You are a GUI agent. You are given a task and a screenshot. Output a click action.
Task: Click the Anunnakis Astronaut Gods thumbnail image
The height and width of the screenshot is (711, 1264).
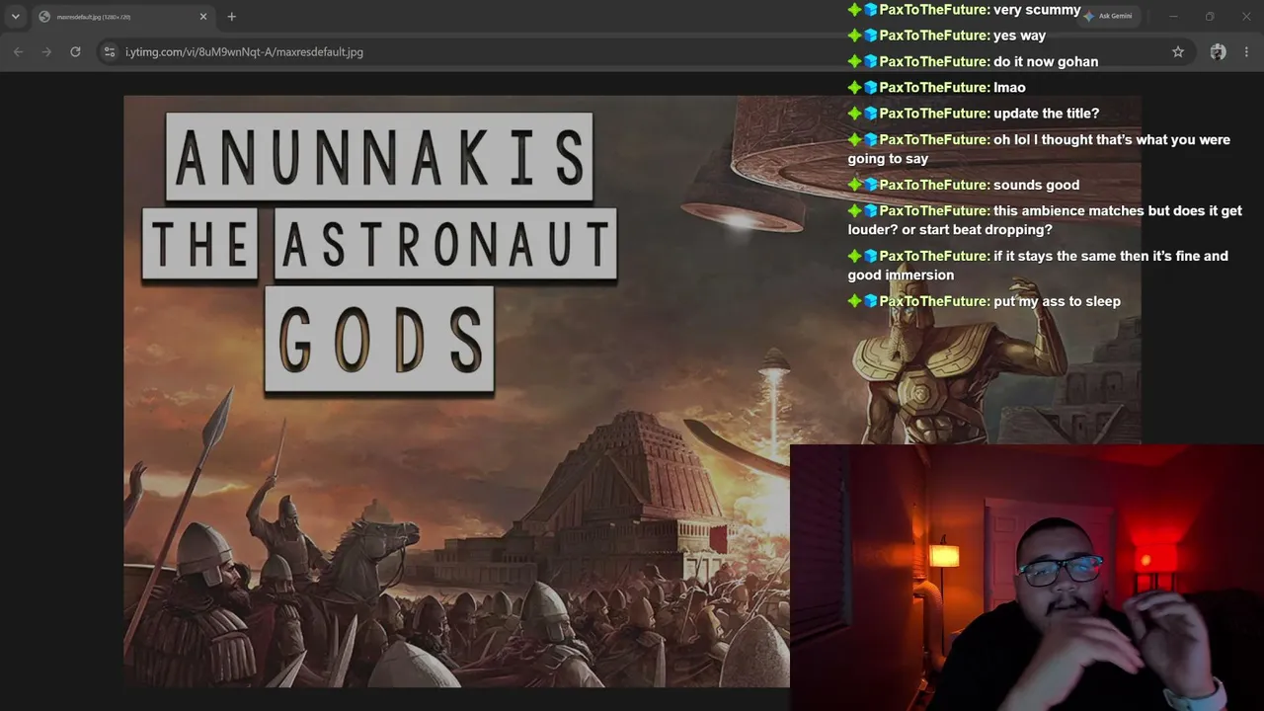click(632, 391)
